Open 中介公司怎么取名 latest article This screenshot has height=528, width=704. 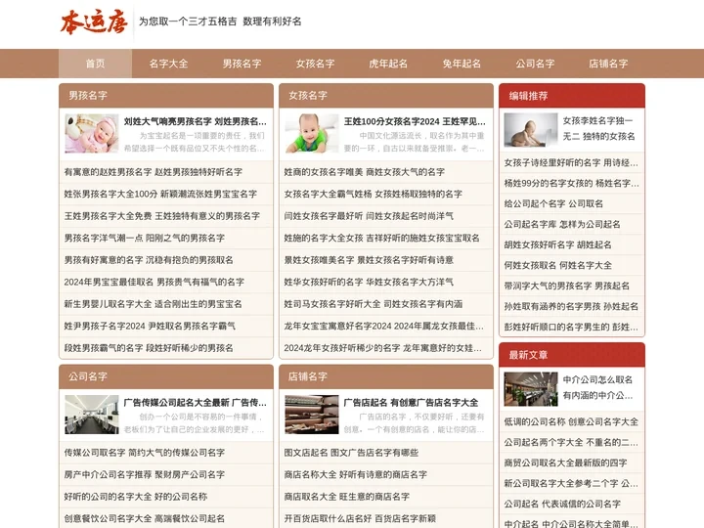[x=598, y=387]
